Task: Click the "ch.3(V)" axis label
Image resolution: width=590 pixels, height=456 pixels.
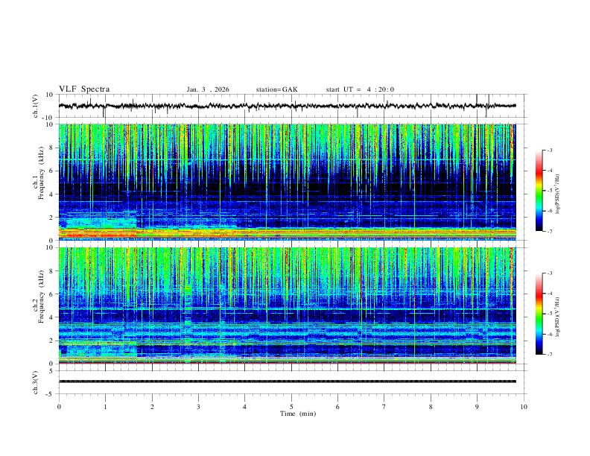Action: (35, 382)
